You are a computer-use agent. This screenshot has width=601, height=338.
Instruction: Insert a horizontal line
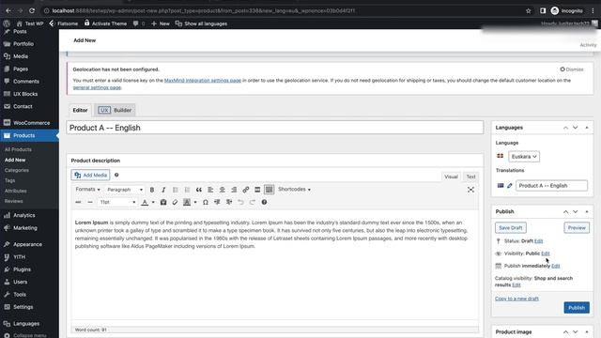click(90, 202)
